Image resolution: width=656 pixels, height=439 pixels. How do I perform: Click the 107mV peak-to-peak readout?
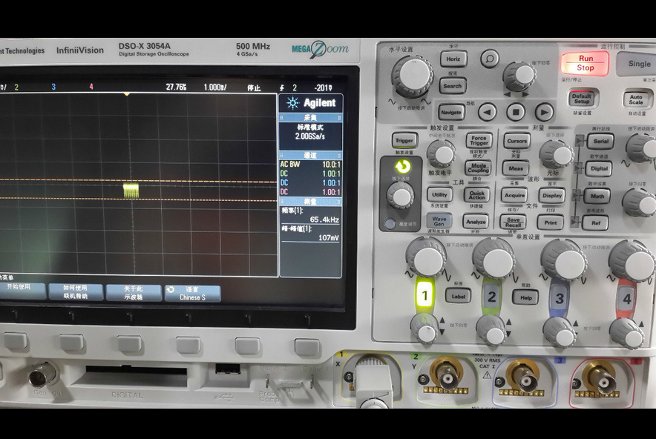tap(329, 237)
